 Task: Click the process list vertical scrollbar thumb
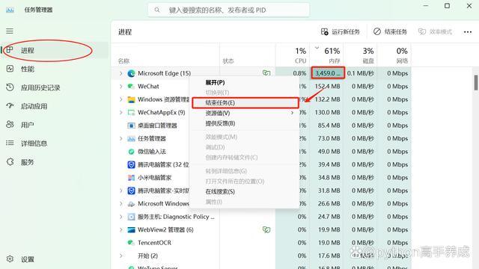(476, 83)
